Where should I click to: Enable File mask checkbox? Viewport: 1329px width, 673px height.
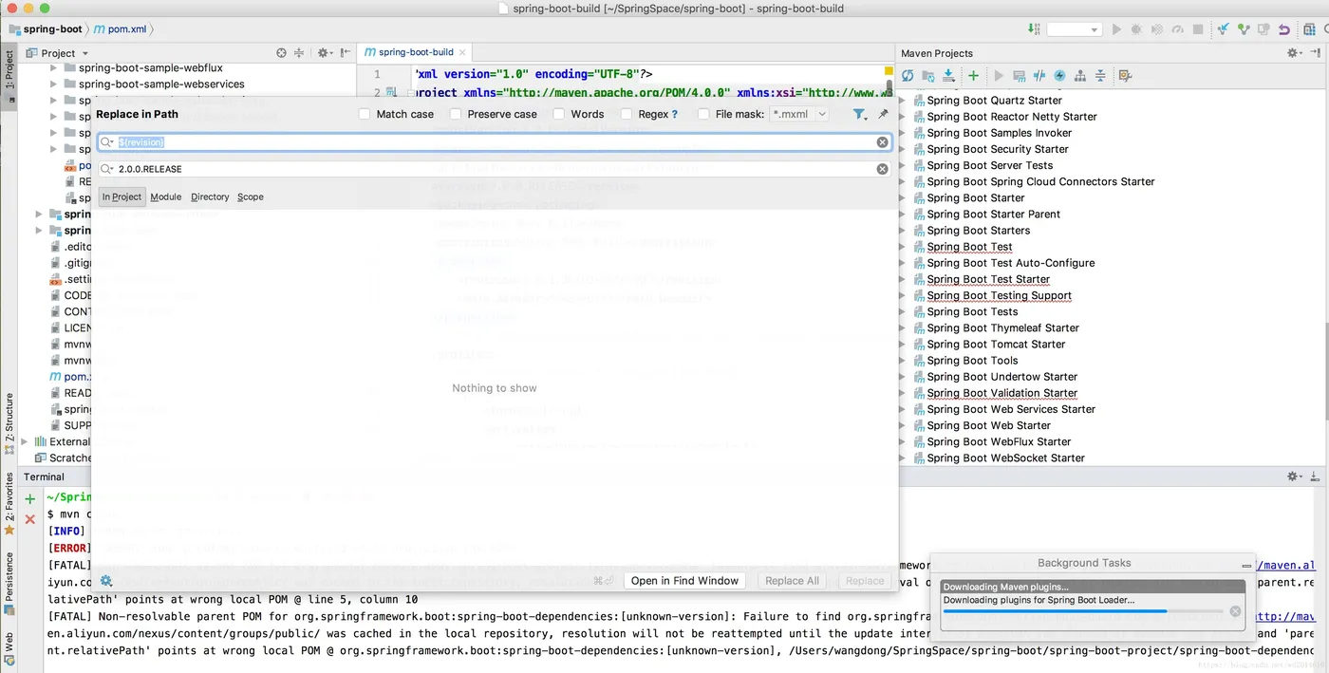point(703,114)
